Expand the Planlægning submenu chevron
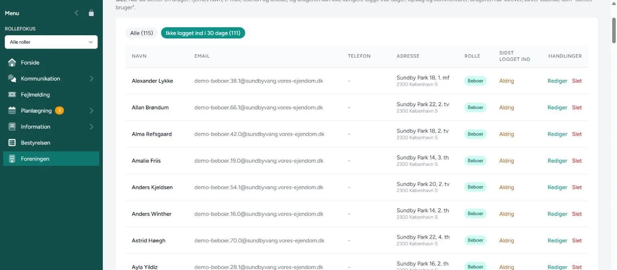This screenshot has width=617, height=270. [x=91, y=111]
